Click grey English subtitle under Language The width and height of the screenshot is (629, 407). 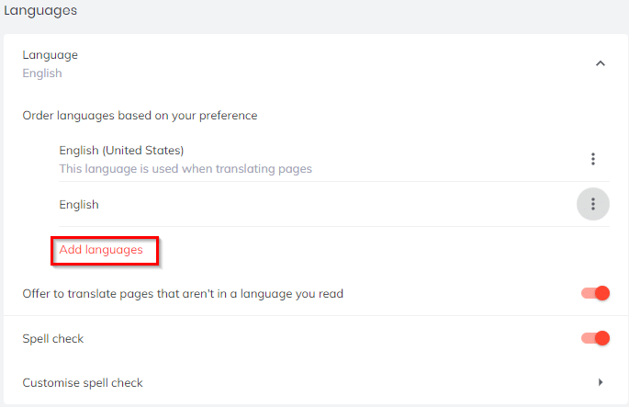coord(42,73)
